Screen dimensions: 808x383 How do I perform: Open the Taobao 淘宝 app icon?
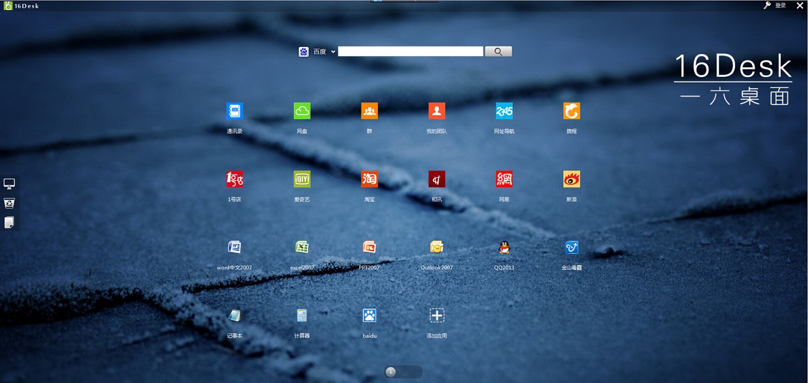[x=369, y=179]
